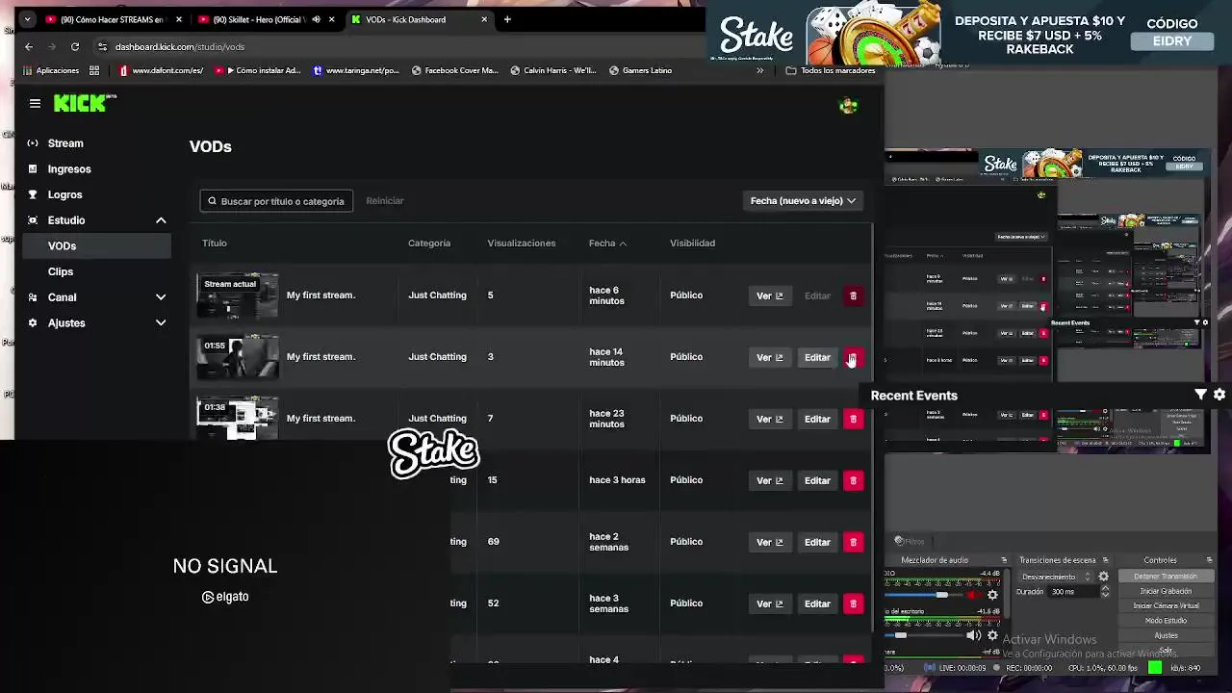Image resolution: width=1232 pixels, height=693 pixels.
Task: Click Editar for the hace 14 minutos VOD
Action: (x=817, y=357)
